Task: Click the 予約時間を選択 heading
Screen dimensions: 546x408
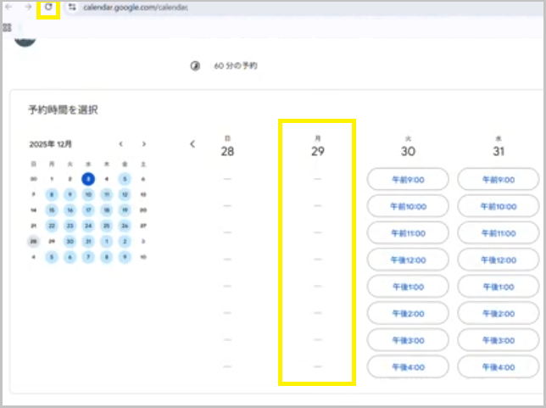Action: 63,109
